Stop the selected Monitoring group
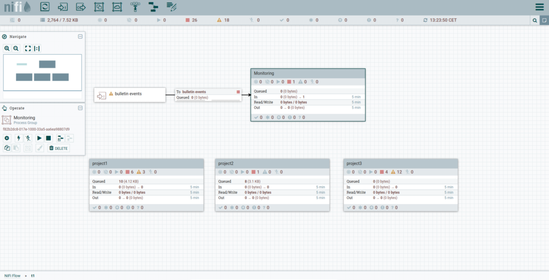 49,138
